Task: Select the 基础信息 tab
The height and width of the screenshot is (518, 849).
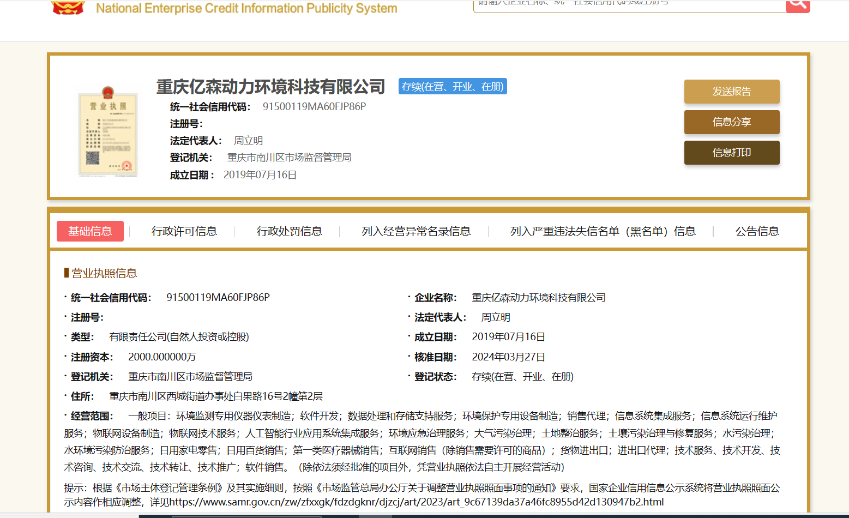Action: tap(90, 231)
